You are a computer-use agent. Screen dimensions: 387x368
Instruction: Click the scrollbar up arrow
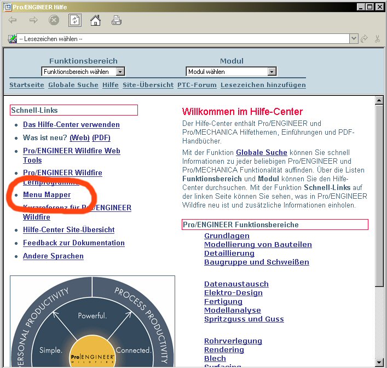tap(379, 100)
